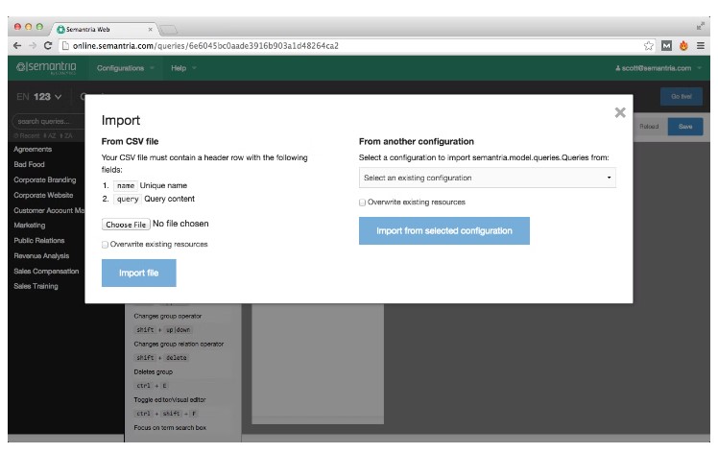The width and height of the screenshot is (718, 453).
Task: Click the 'Focus on term search box' text
Action: coord(170,428)
